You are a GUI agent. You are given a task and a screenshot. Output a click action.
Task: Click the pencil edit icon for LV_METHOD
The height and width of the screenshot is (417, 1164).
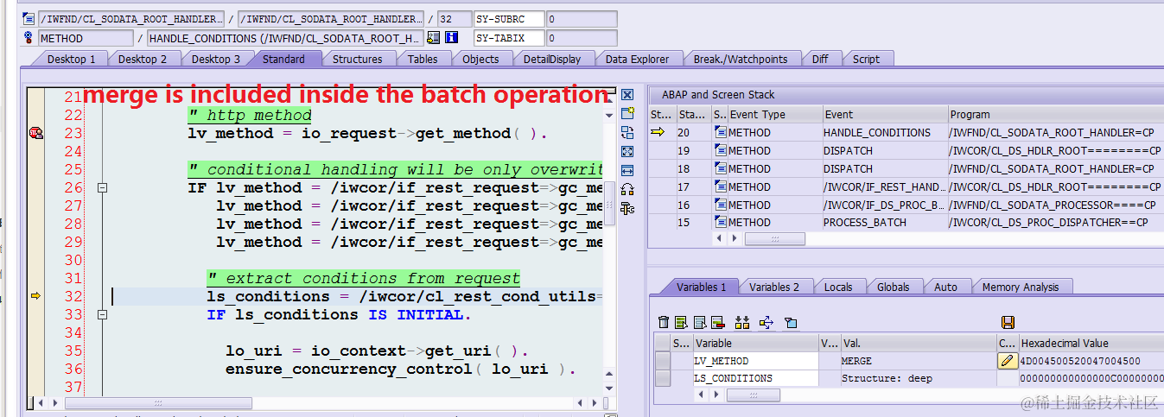pyautogui.click(x=1008, y=361)
